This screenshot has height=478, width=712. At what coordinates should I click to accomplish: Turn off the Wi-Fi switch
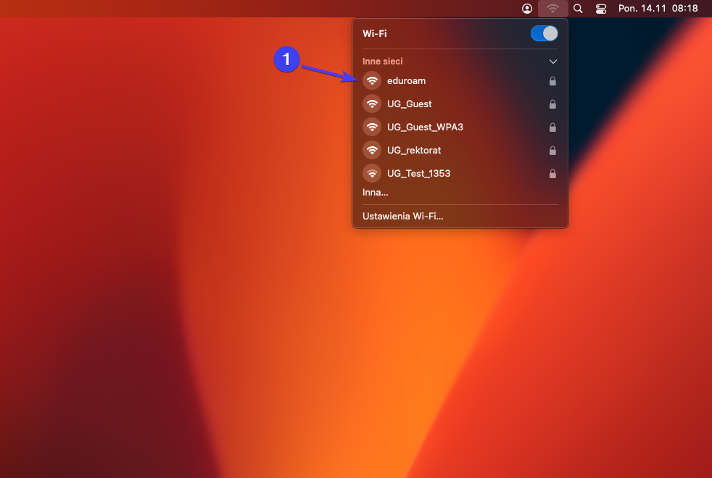544,33
